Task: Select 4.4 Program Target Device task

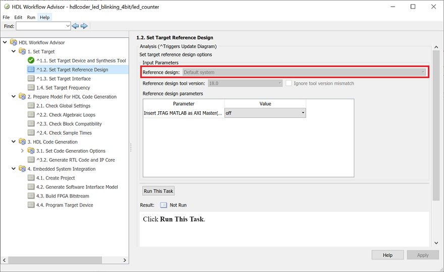Action: (65, 205)
